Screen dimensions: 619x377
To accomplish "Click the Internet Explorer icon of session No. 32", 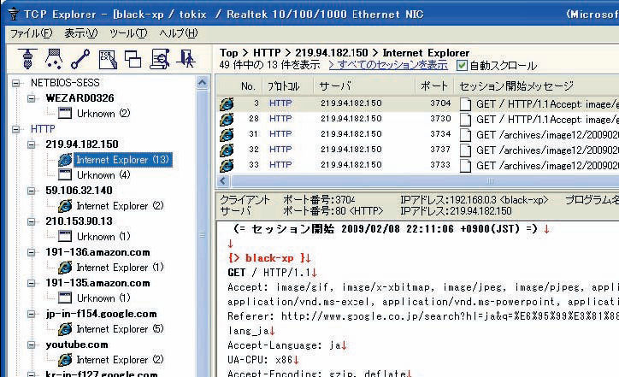I will point(227,150).
